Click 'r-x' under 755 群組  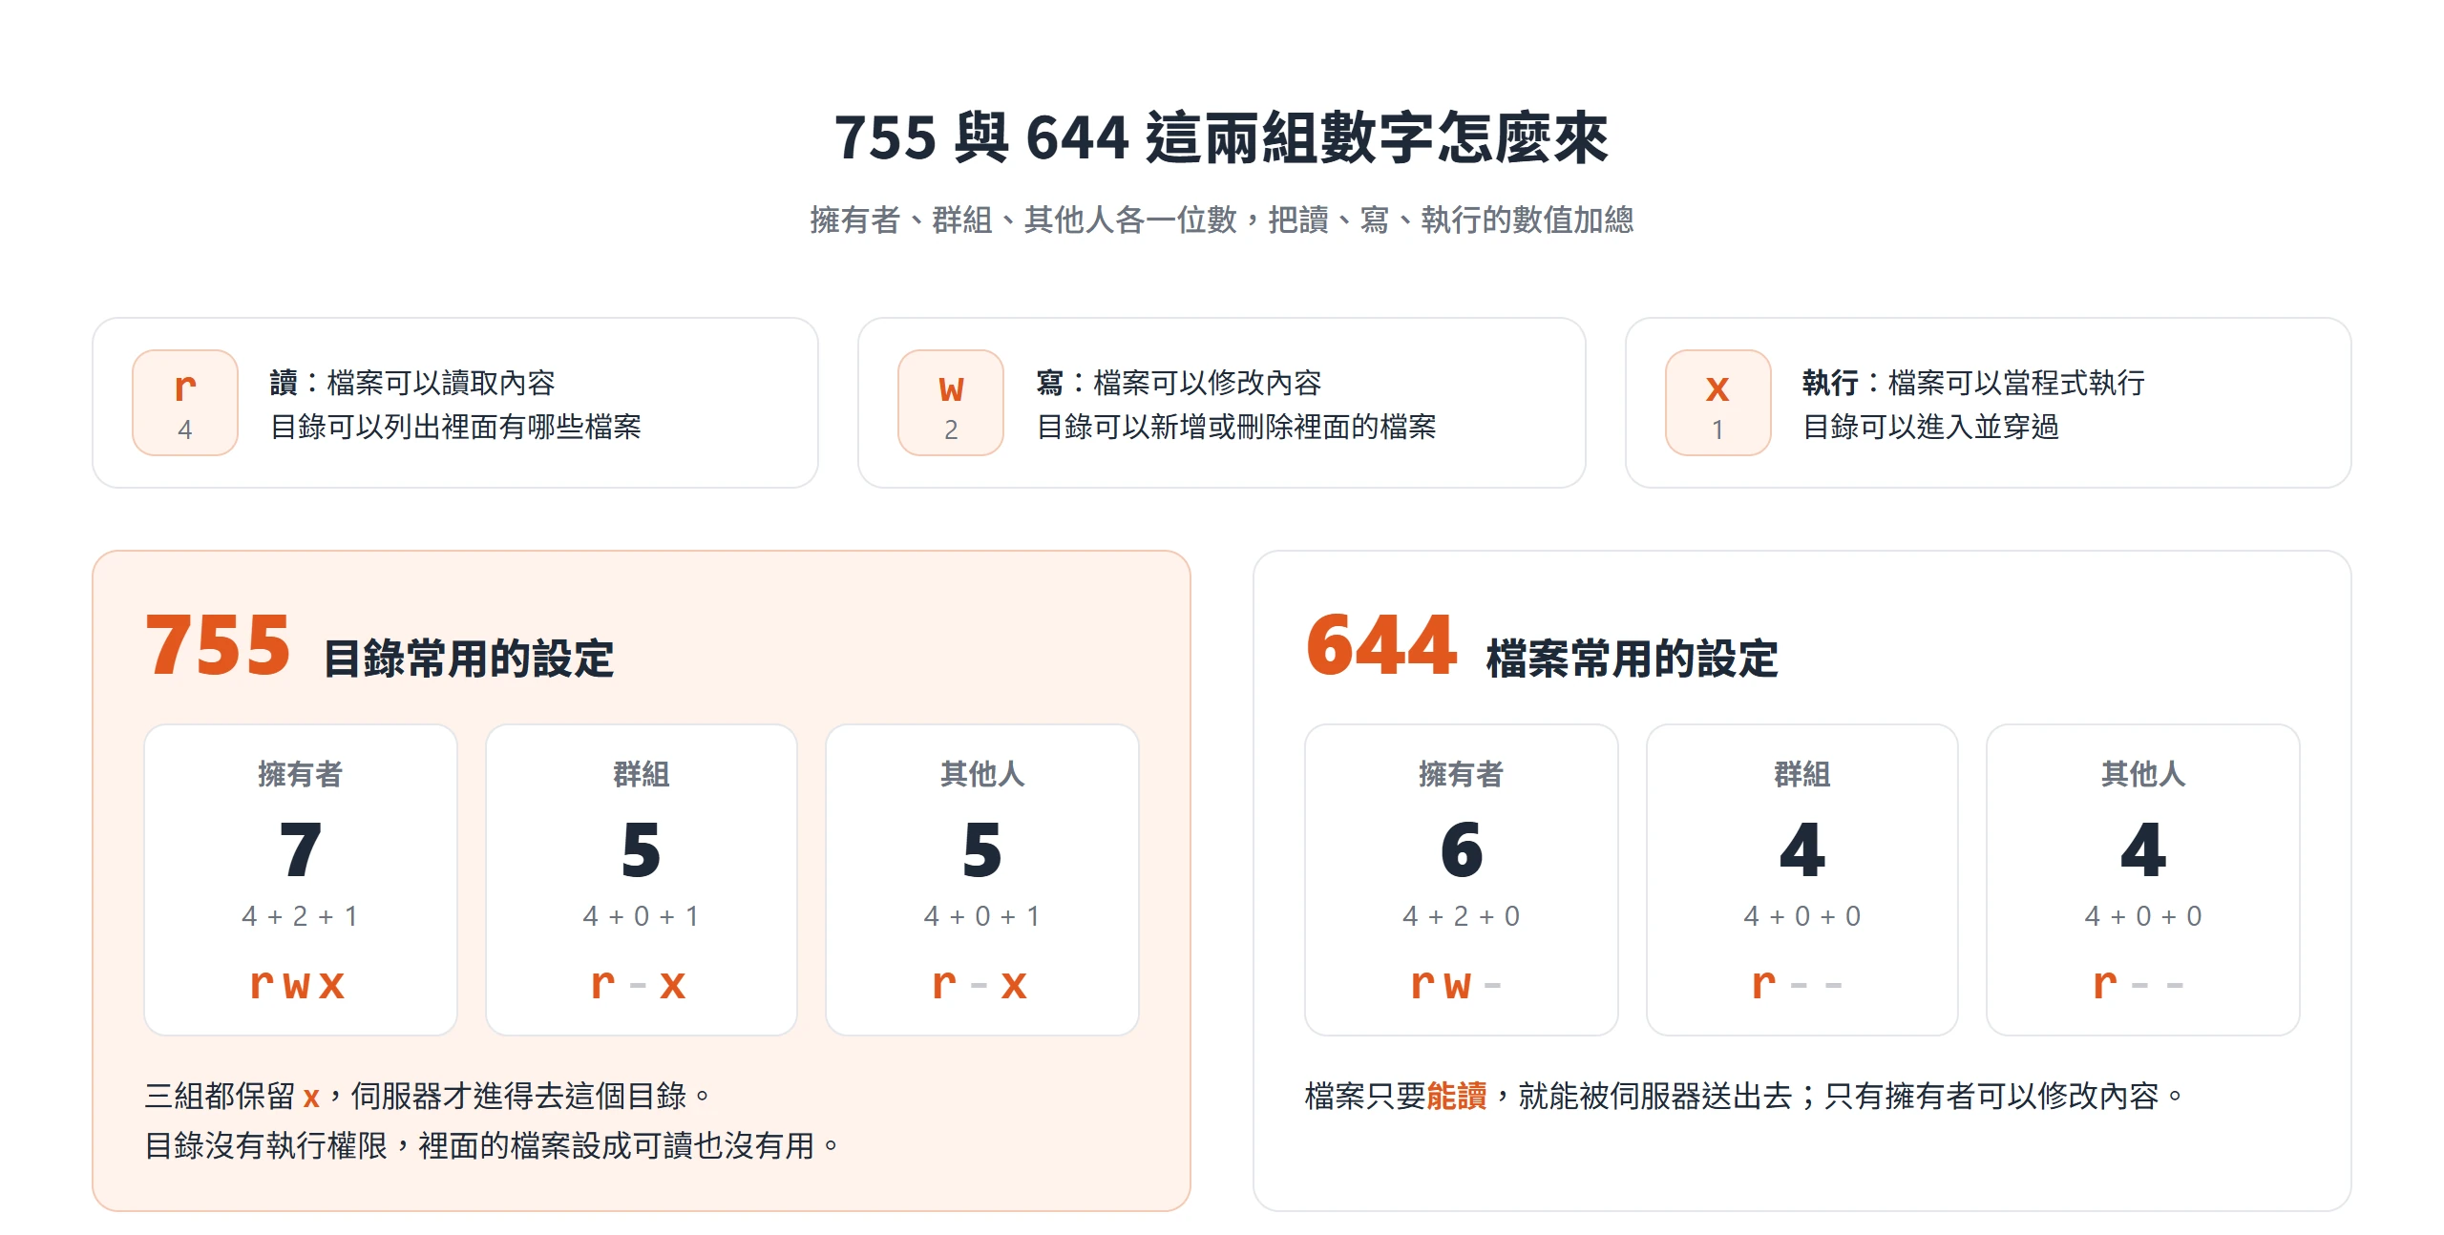tap(639, 983)
